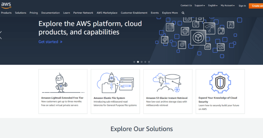Click the Contact Us link
Image resolution: width=263 pixels, height=138 pixels.
[186, 6]
